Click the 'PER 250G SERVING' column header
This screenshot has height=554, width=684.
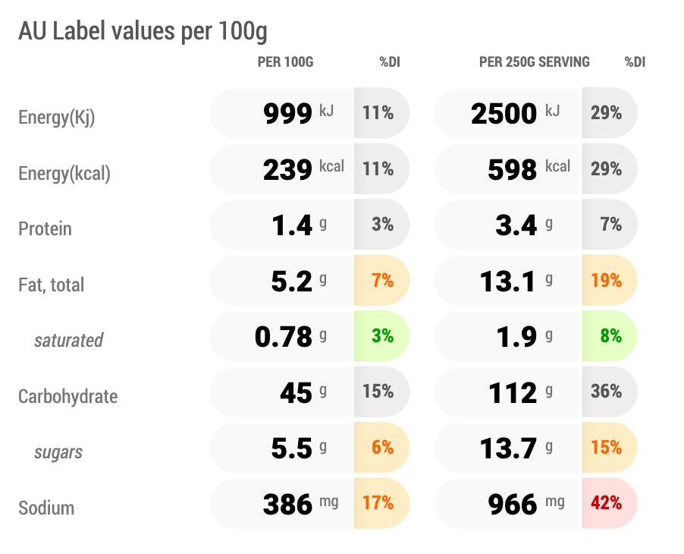[x=534, y=62]
